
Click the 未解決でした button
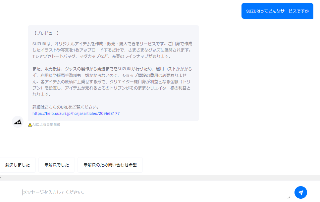56,165
